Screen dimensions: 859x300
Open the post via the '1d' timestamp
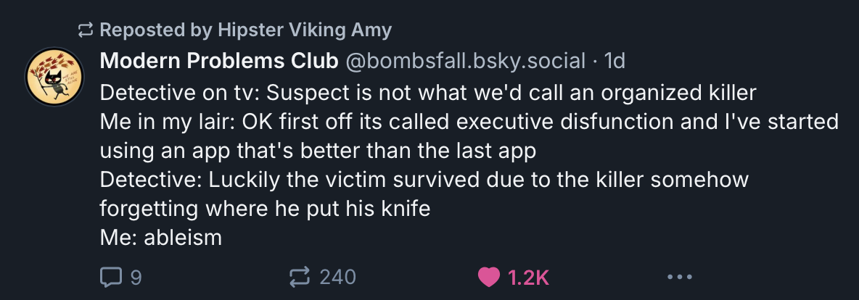pos(615,62)
